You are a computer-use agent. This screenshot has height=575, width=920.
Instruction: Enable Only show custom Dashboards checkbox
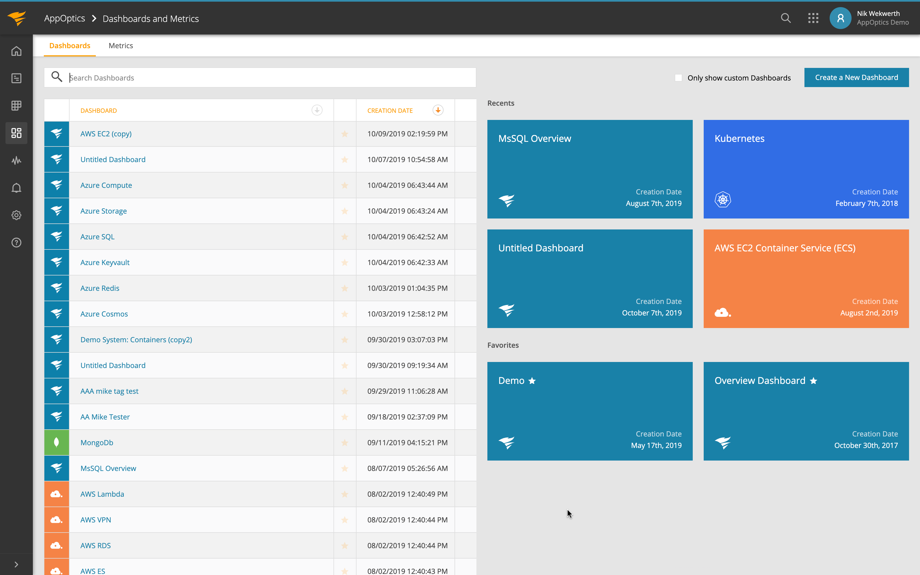[678, 77]
